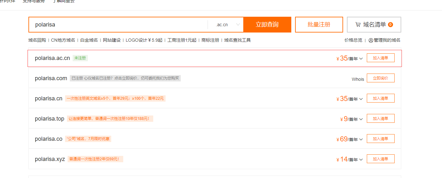Add polarisa.xyz to list with 加入清单

coord(380,159)
